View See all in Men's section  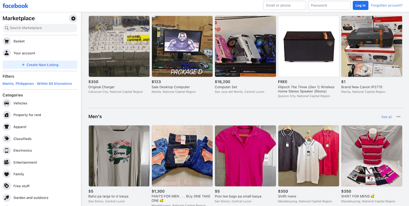(x=387, y=117)
